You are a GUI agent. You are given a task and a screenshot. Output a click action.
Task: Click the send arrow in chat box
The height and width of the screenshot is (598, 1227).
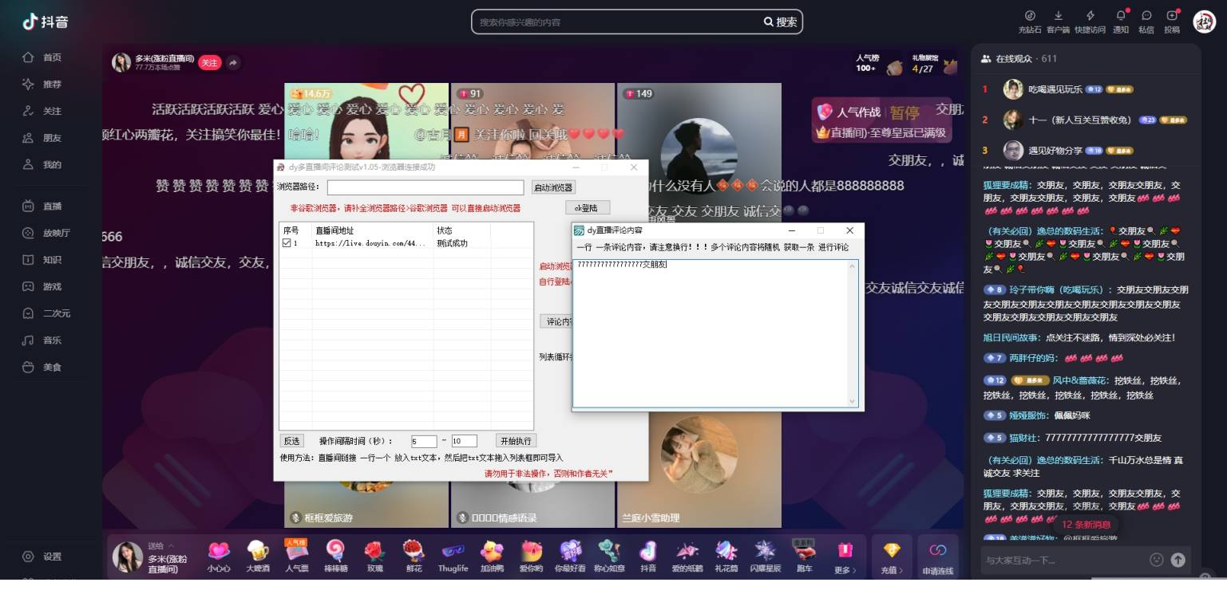1178,560
